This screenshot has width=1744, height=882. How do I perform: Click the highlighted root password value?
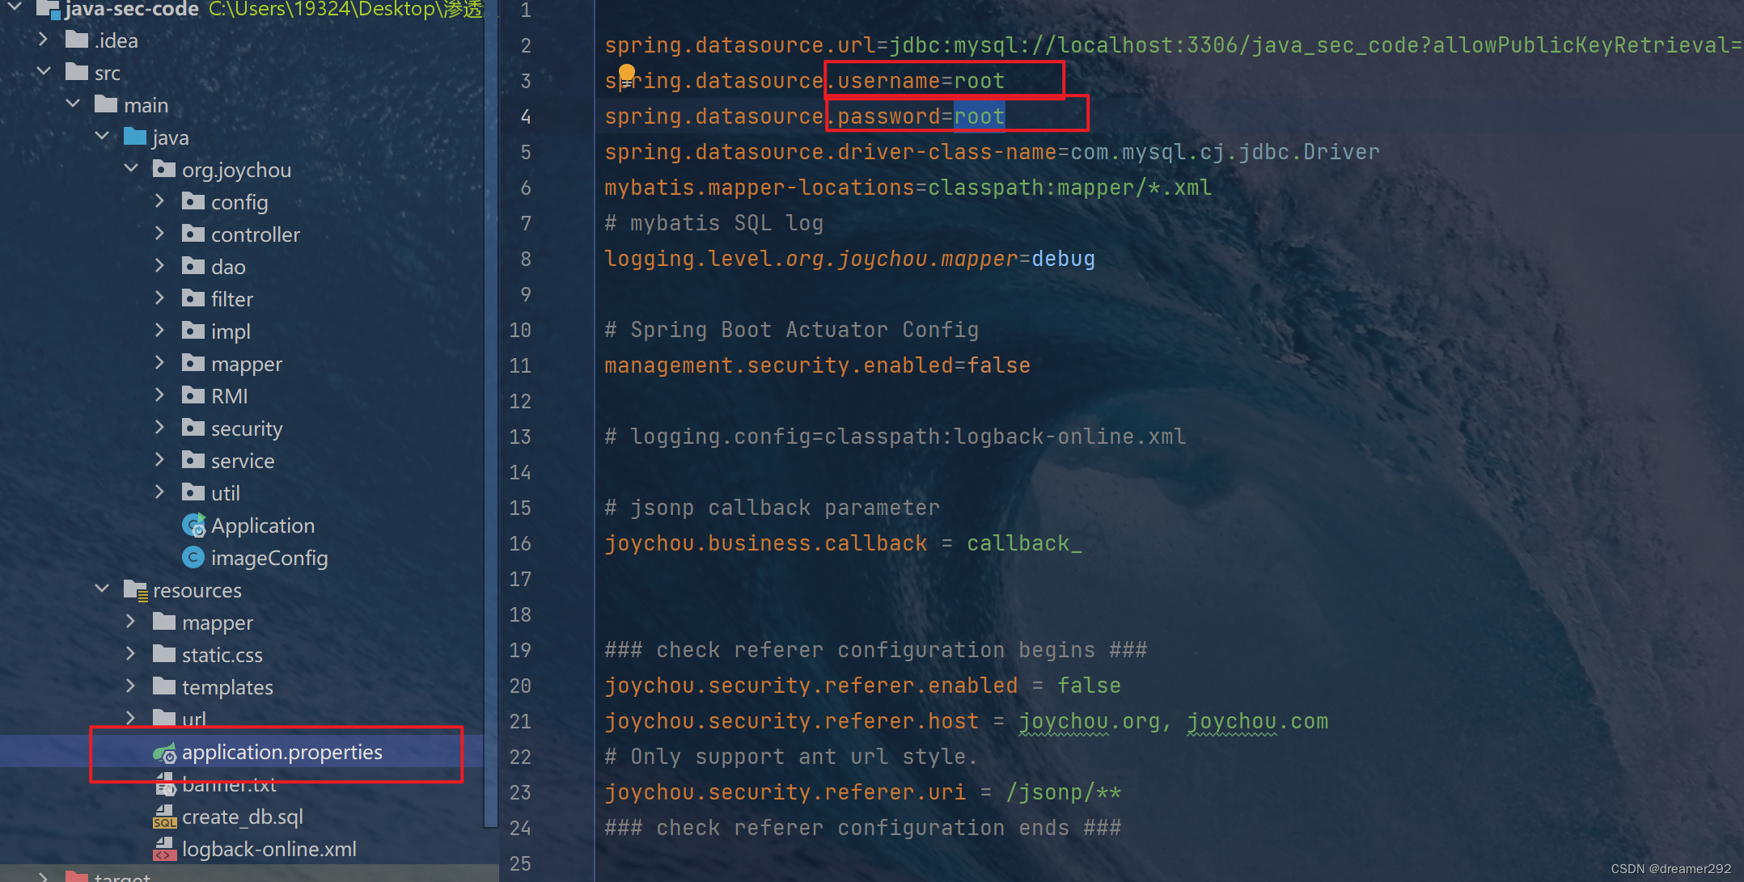979,116
